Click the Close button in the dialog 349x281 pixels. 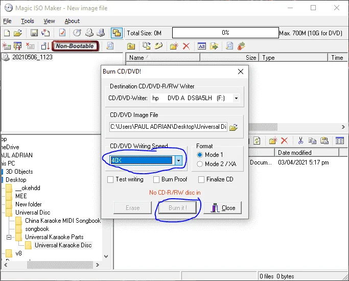coord(223,208)
